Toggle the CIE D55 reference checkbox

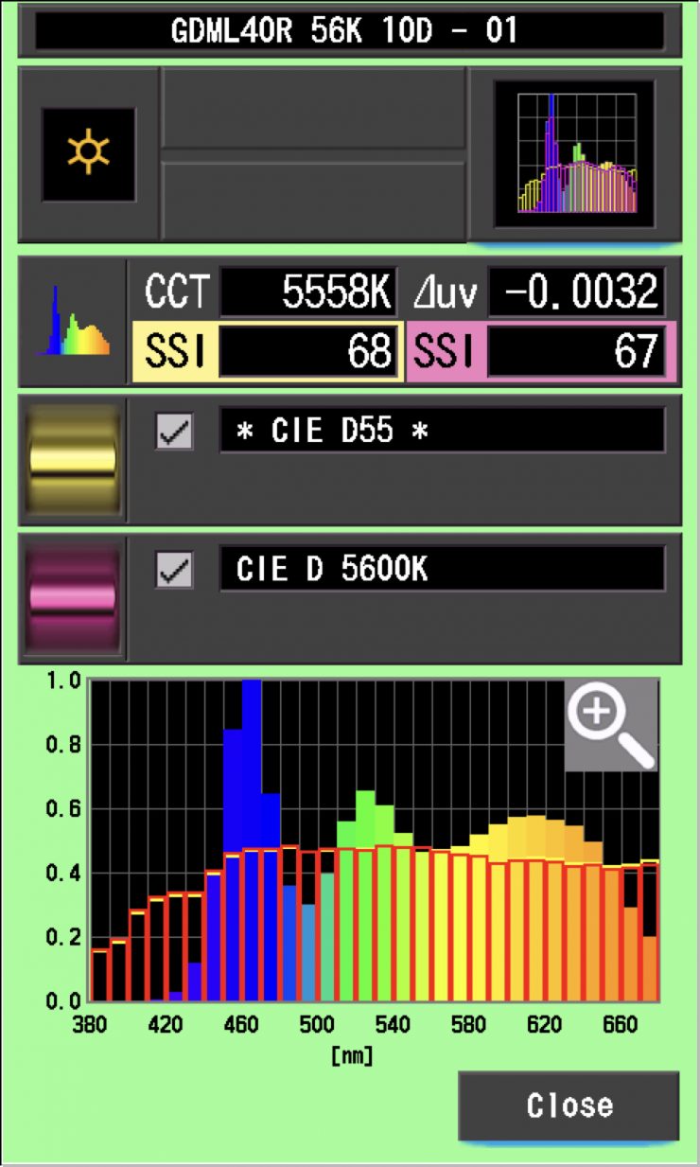click(x=175, y=432)
